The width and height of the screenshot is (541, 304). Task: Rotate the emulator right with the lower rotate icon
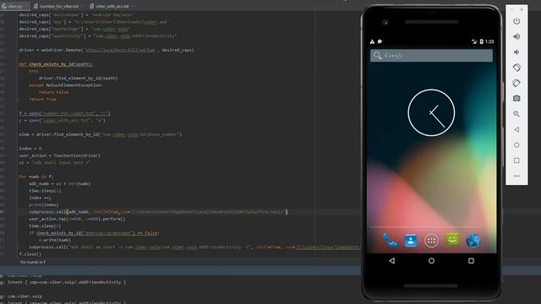click(516, 83)
